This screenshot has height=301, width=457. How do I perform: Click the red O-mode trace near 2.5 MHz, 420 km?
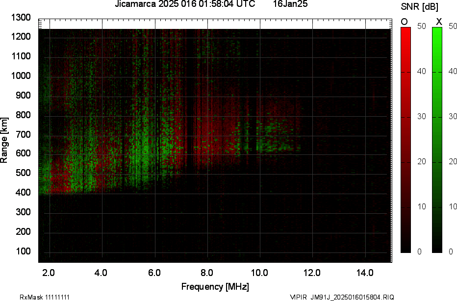point(61,186)
